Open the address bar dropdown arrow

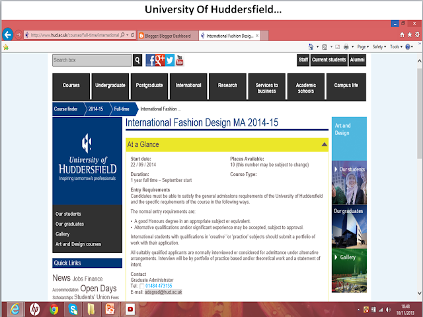[128, 35]
